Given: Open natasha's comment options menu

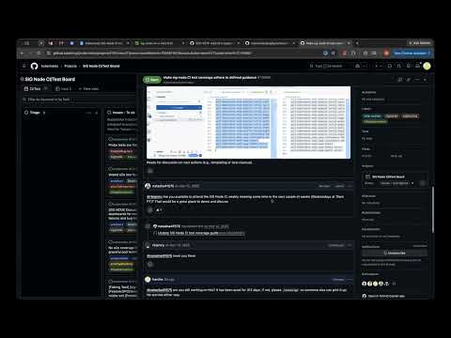Looking at the screenshot, I should point(350,186).
